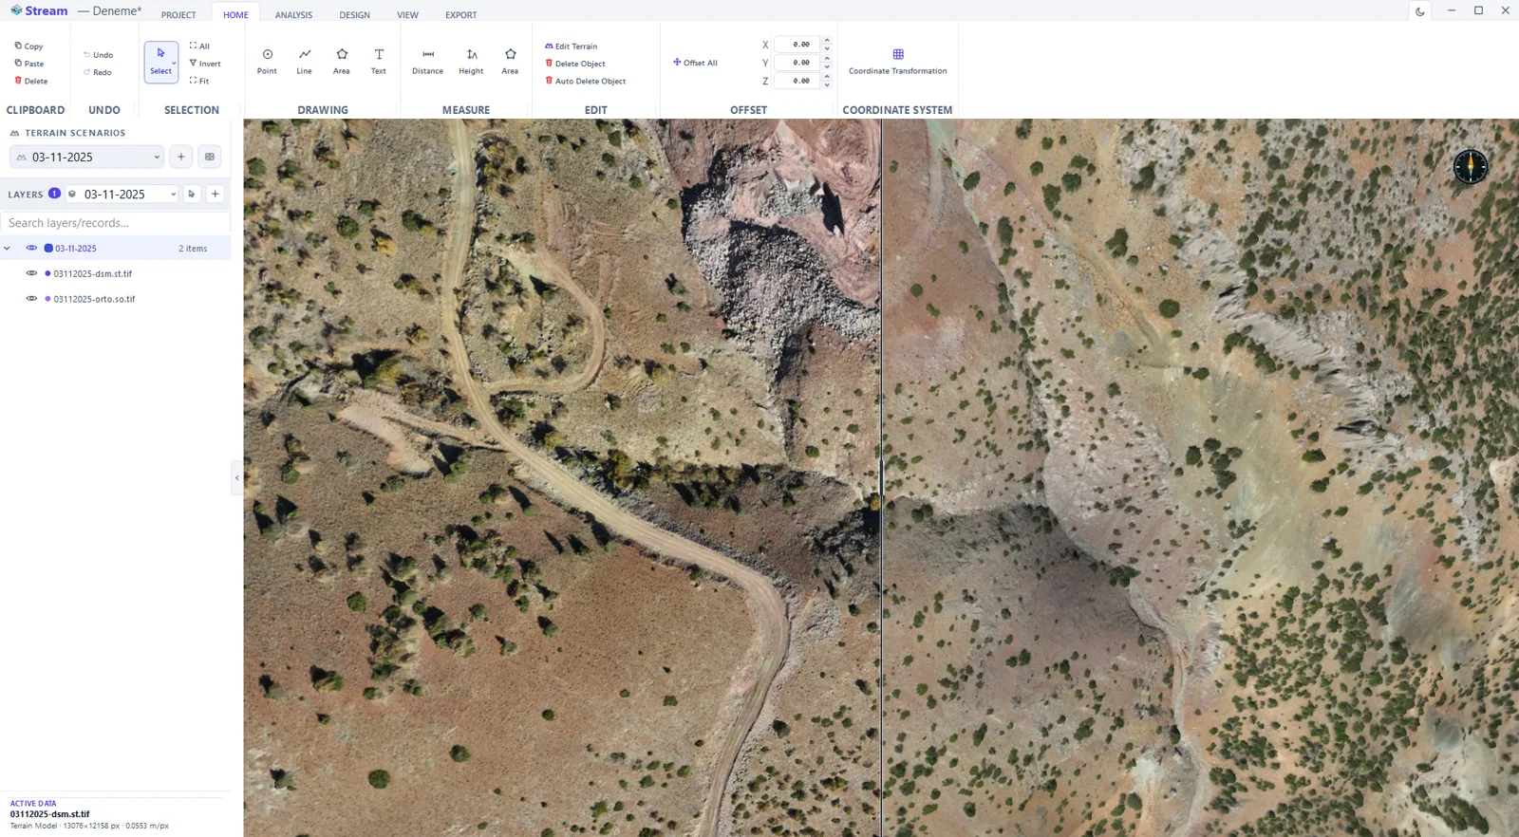Increase the X offset value
1519x837 pixels.
[x=827, y=41]
